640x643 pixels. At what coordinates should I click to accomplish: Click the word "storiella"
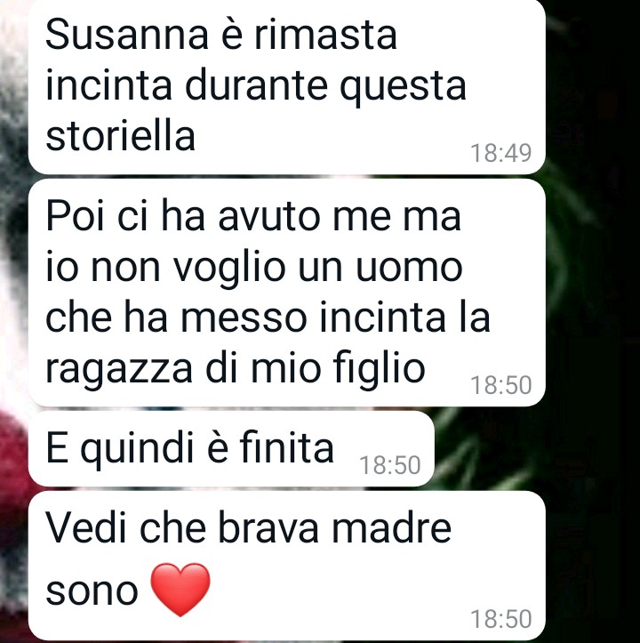pyautogui.click(x=120, y=136)
